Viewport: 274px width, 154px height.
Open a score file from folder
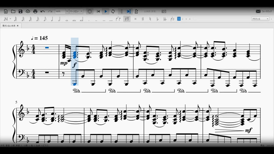click(13, 11)
